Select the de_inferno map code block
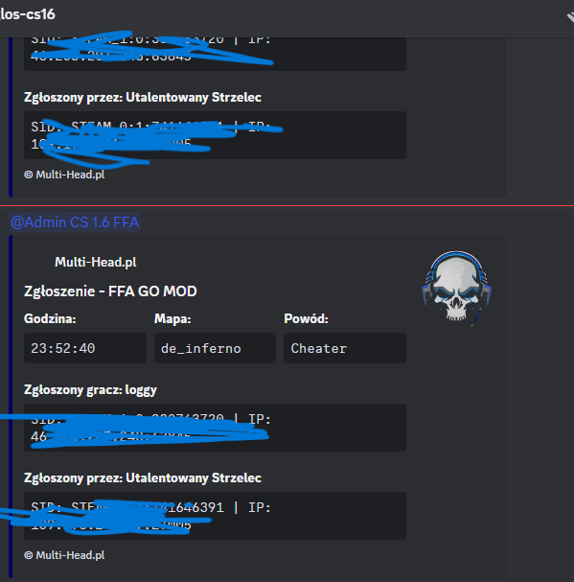The height and width of the screenshot is (582, 574). (x=215, y=348)
